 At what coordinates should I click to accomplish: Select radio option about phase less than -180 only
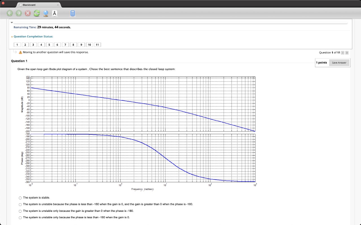[20, 217]
